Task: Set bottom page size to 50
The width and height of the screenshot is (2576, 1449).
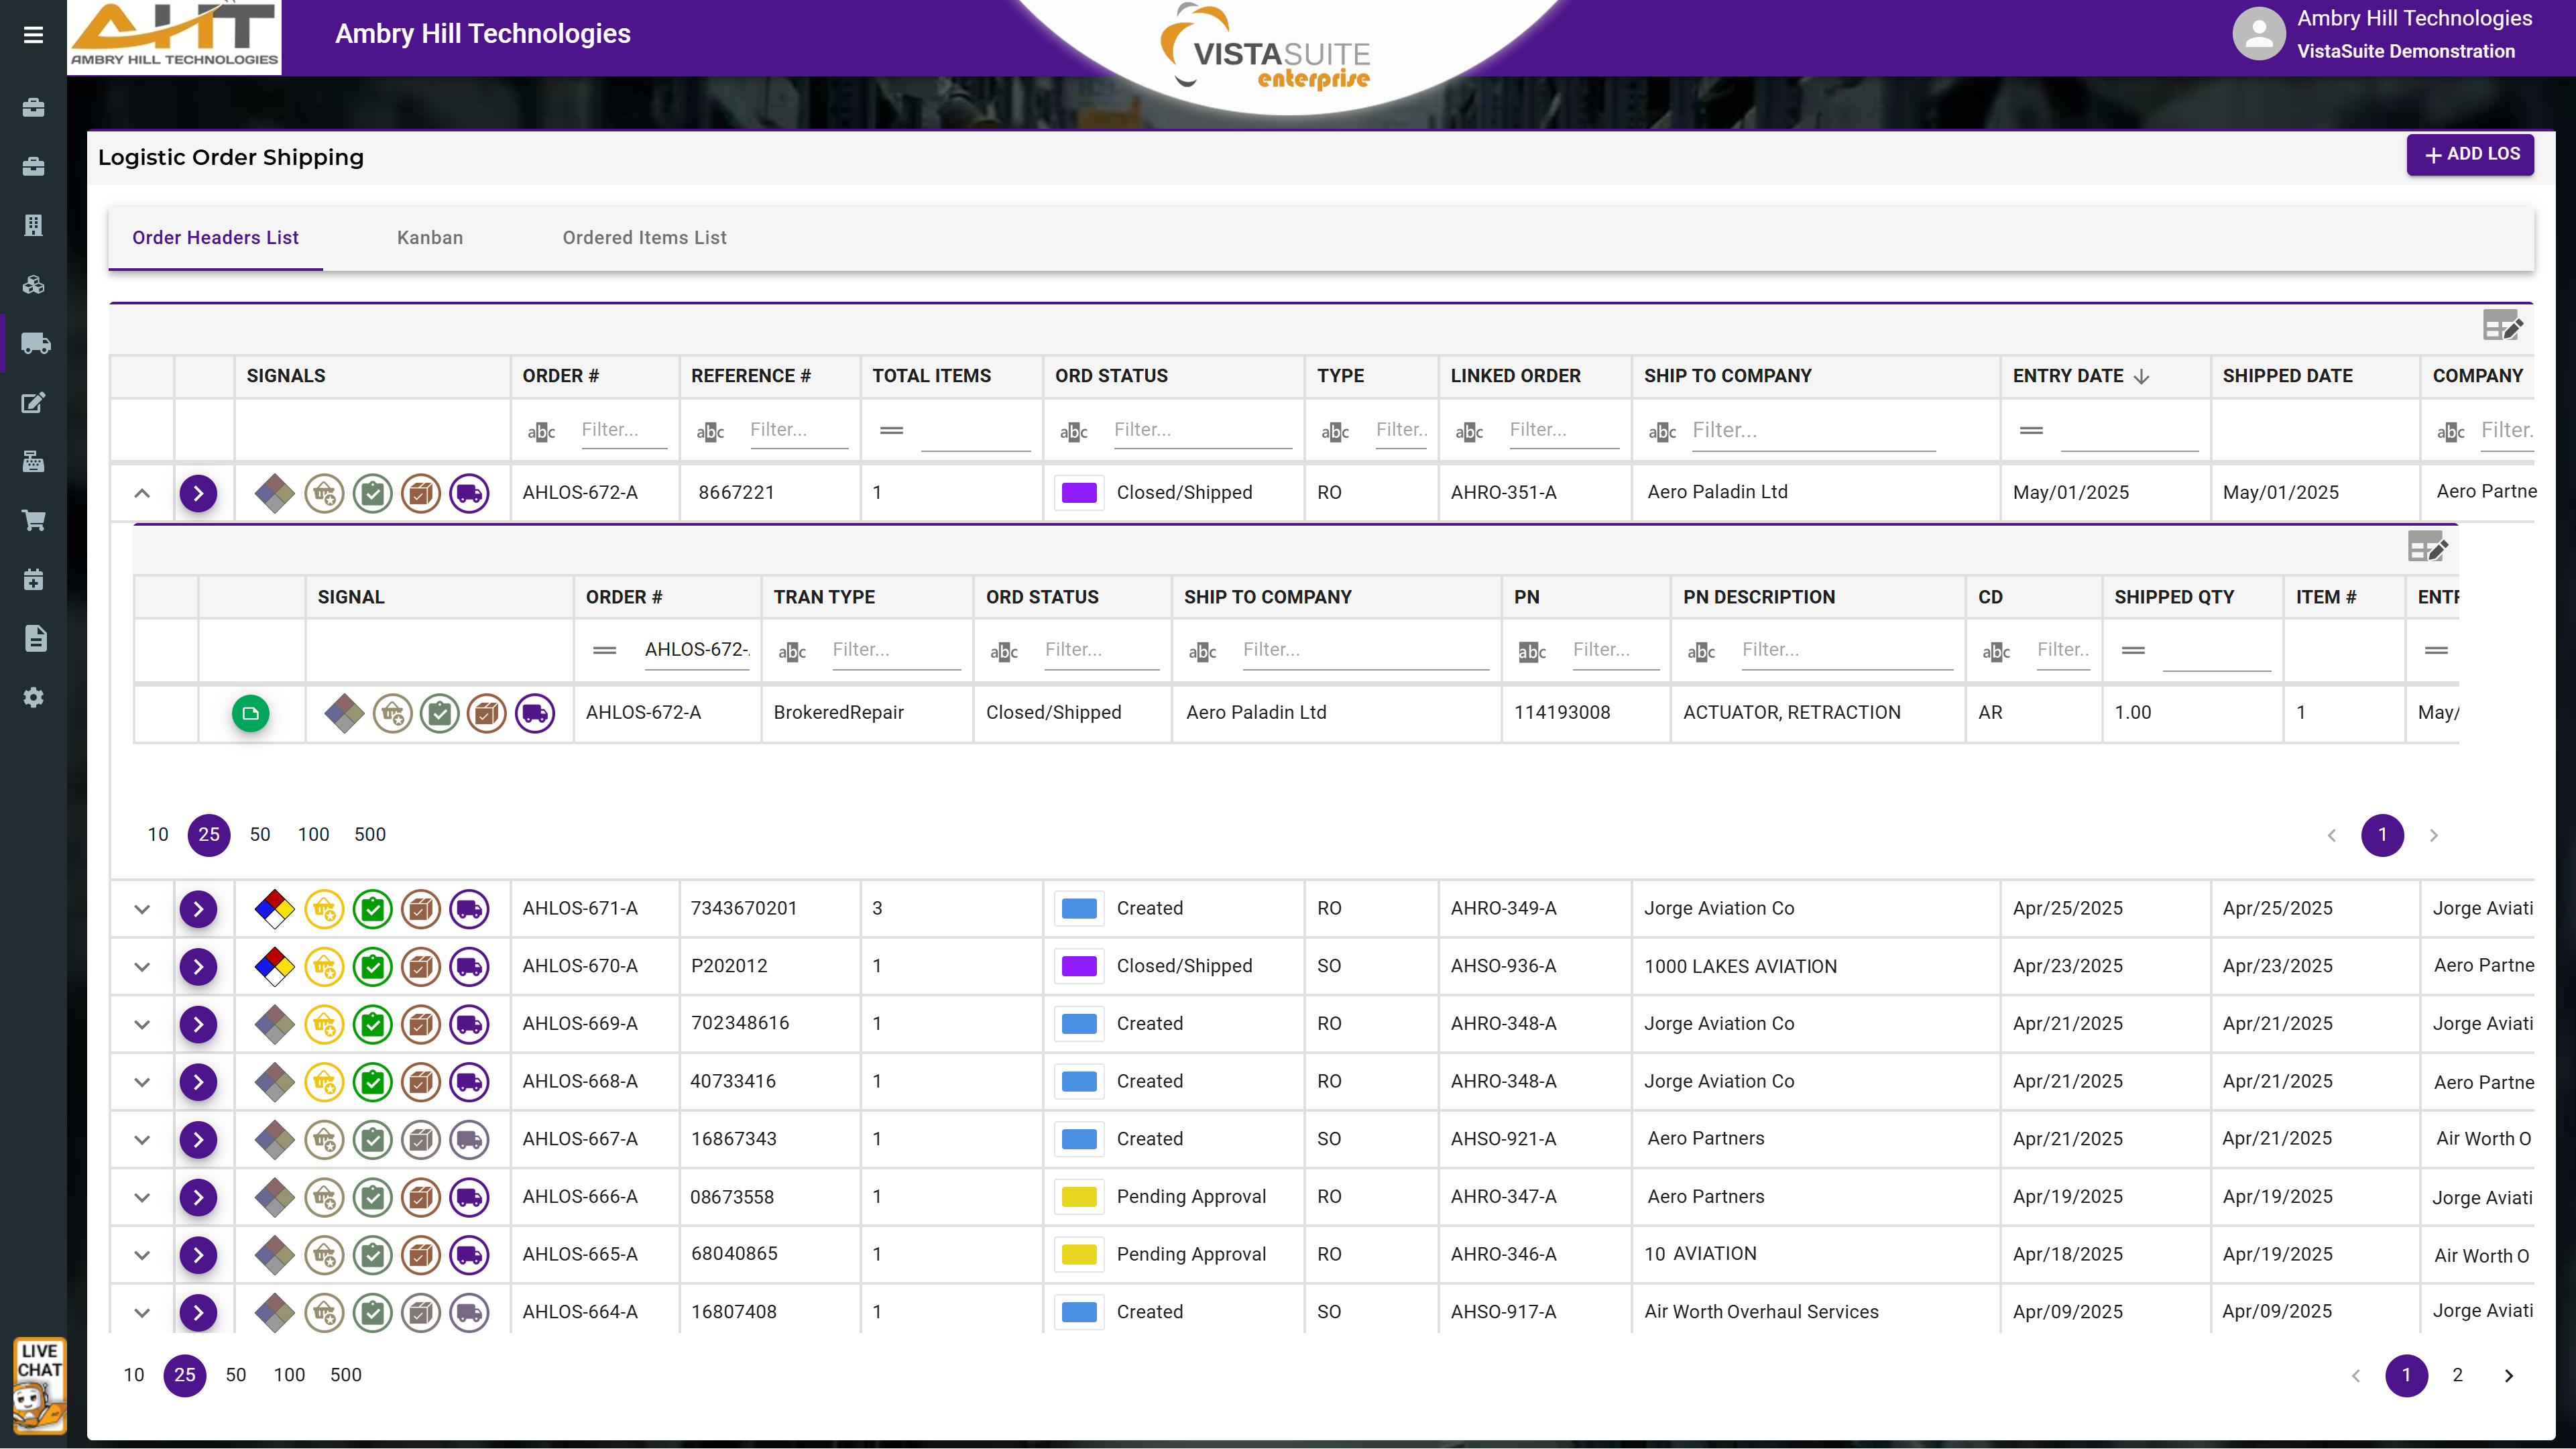Action: [236, 1375]
